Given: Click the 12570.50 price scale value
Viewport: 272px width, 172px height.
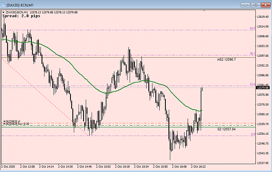Looking at the screenshot, I should tap(262, 104).
